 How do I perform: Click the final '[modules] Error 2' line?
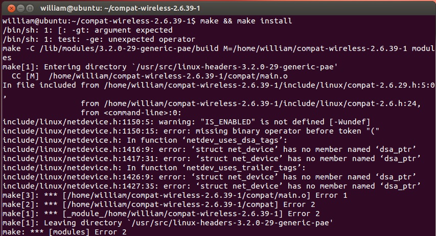64,232
